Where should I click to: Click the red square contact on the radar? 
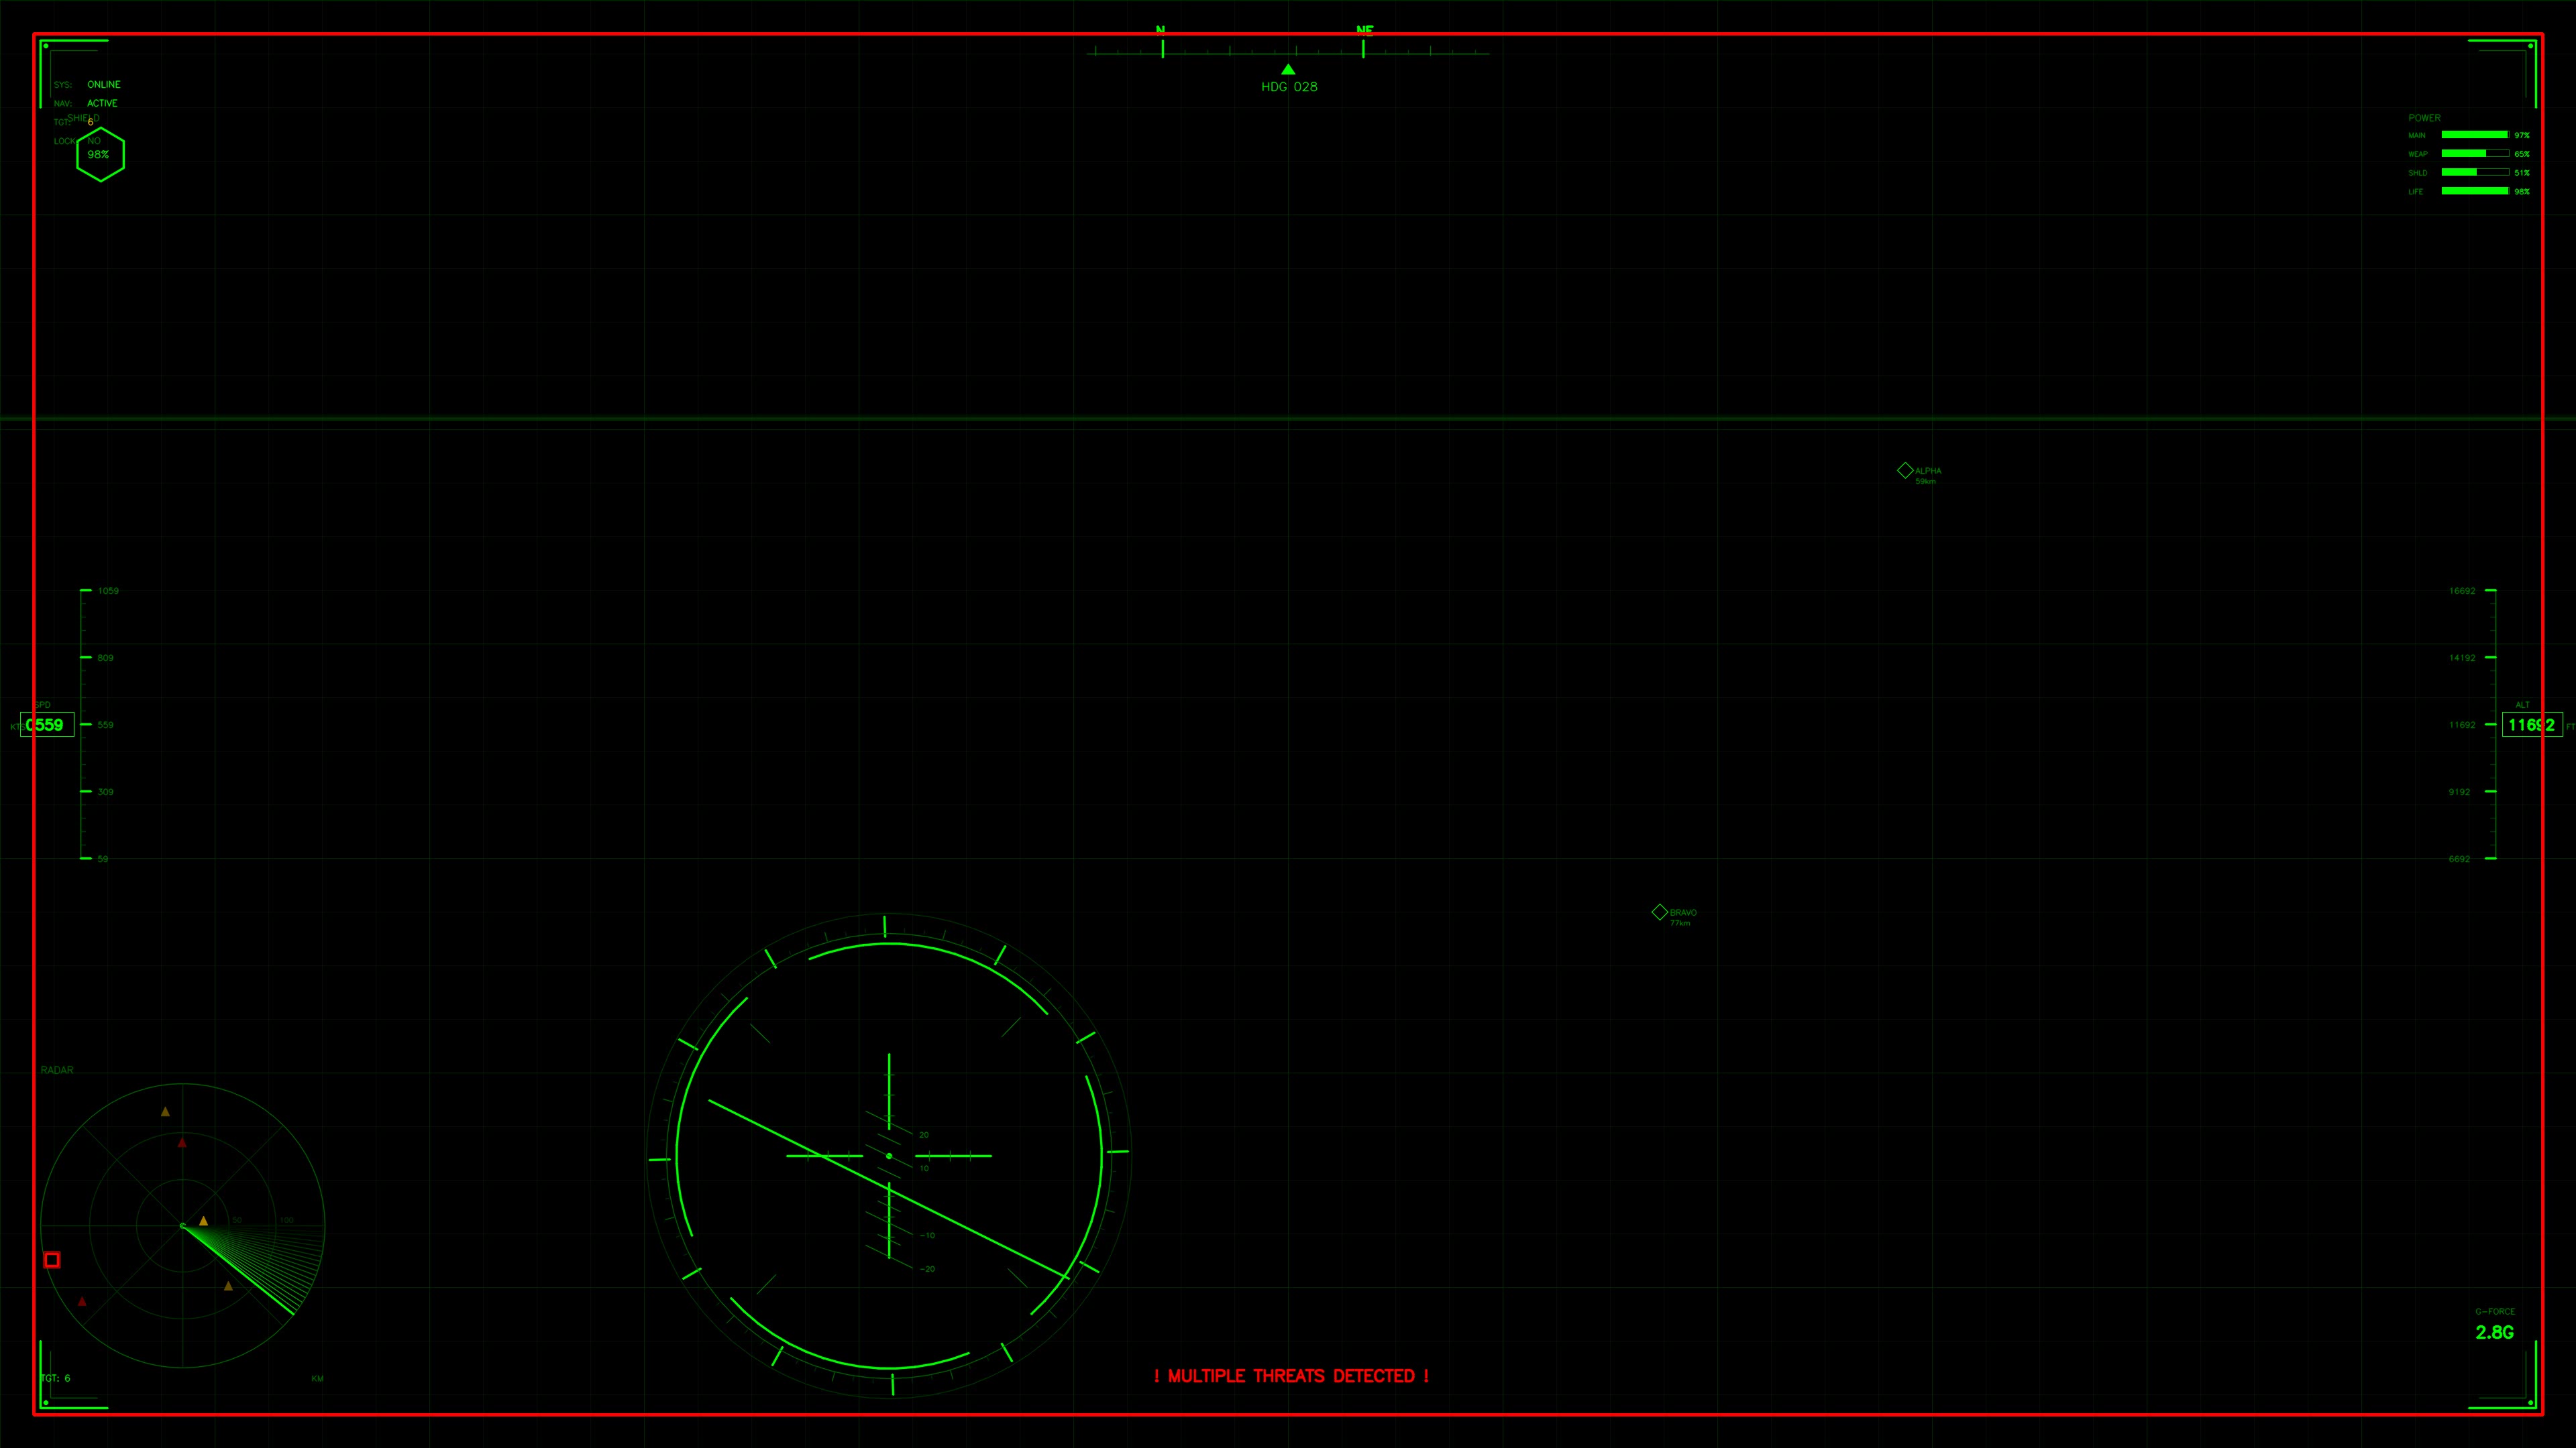[x=52, y=1260]
